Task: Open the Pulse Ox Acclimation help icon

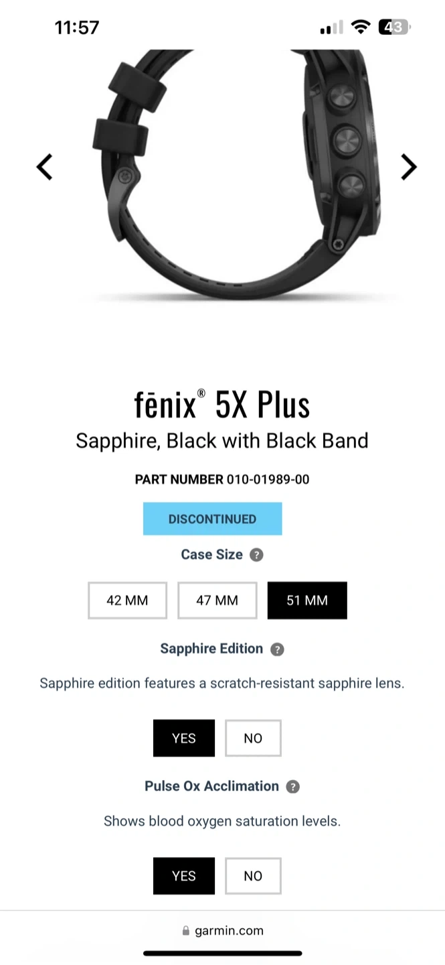Action: point(292,787)
